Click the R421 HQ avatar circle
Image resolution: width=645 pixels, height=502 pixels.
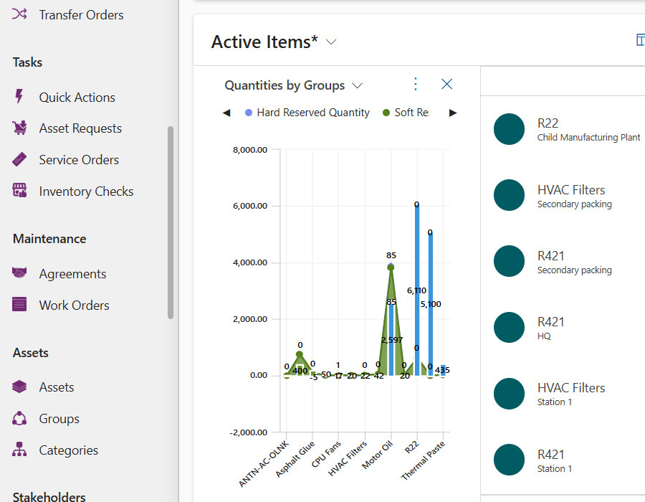(509, 328)
